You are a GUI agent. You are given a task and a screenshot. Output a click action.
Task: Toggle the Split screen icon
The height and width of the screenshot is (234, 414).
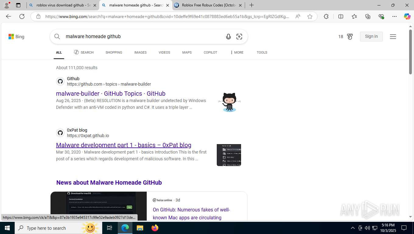(x=341, y=16)
